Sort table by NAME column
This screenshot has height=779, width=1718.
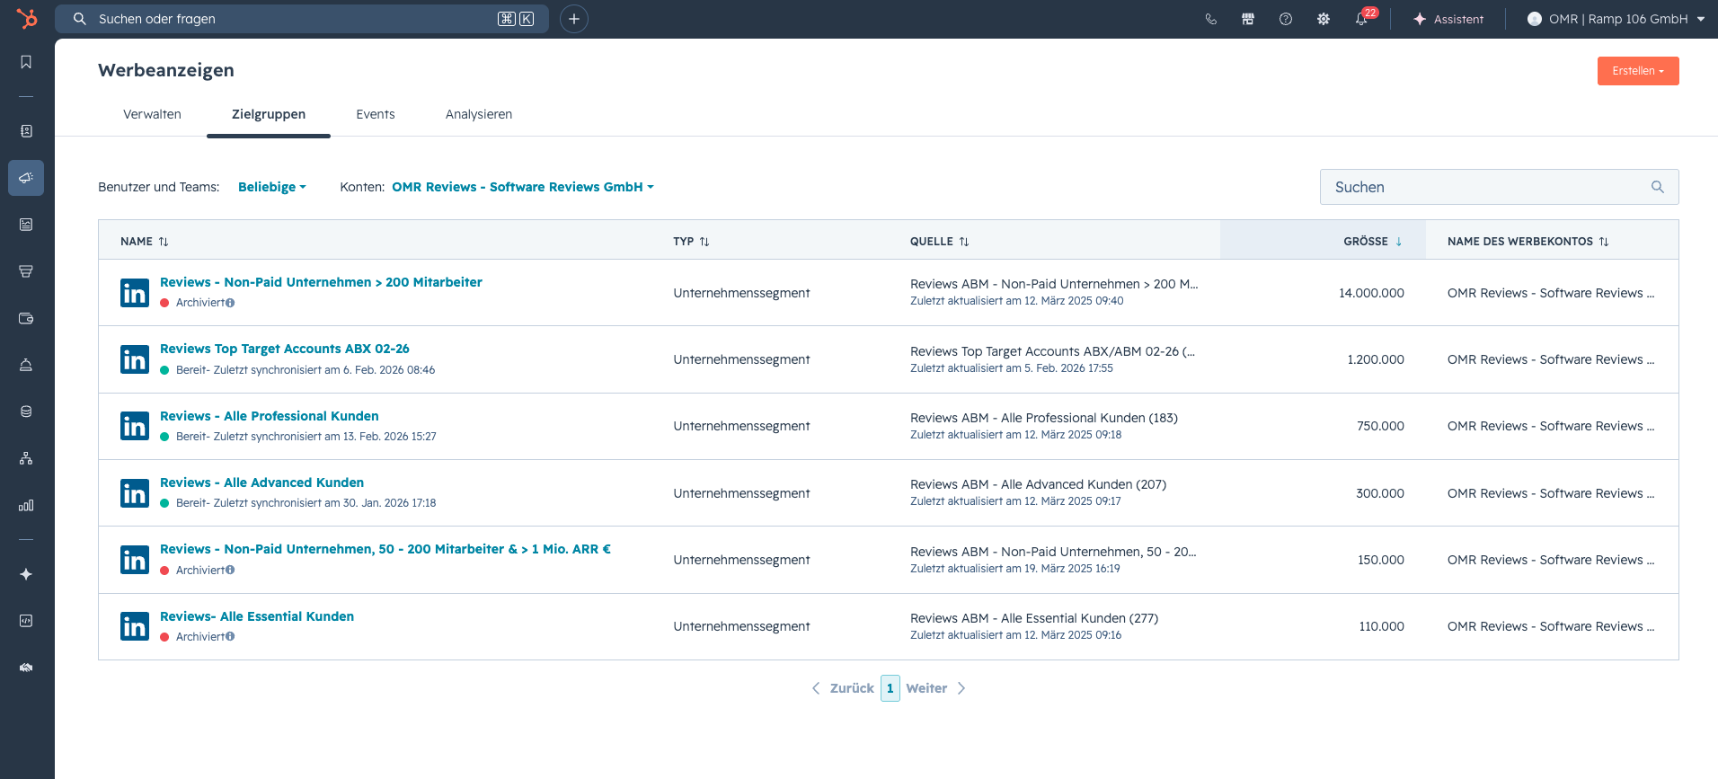[145, 242]
